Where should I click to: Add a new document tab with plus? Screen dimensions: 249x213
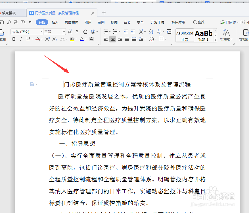[x=104, y=13]
